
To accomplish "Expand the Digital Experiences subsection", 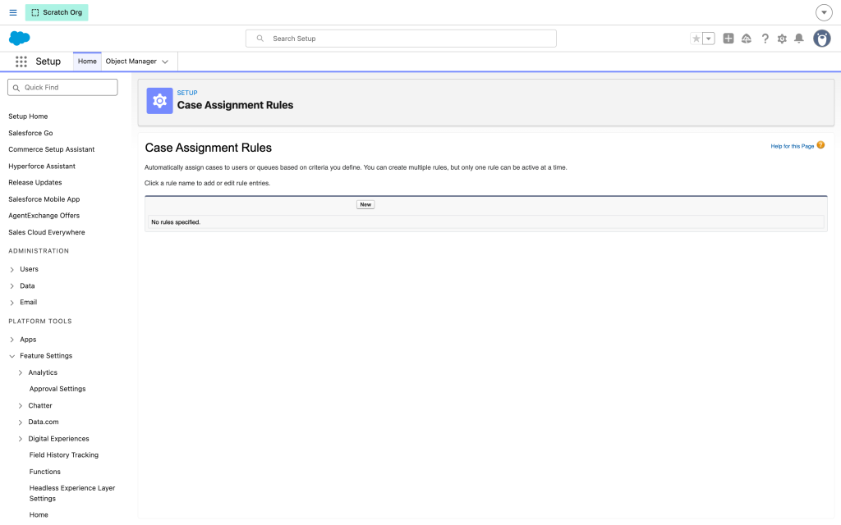I will [21, 440].
